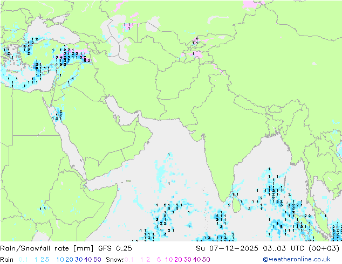Pick the snow legend 40 value
Image resolution: width=342 pixels, height=264 pixels.
coord(197,260)
